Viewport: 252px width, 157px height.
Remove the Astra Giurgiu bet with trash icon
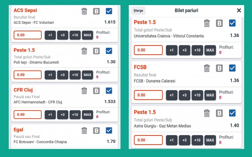pyautogui.click(x=207, y=113)
